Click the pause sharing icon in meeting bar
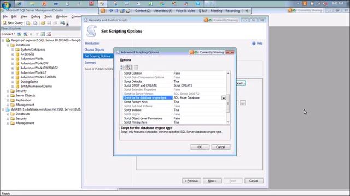Screen dimensions: 350x196 [116, 11]
